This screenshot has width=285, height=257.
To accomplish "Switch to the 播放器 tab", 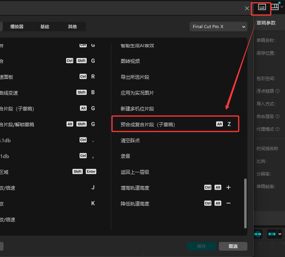I will coord(17,27).
